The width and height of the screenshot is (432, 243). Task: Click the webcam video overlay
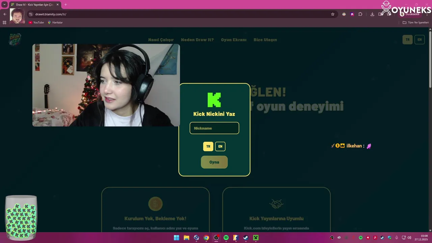[x=106, y=85]
